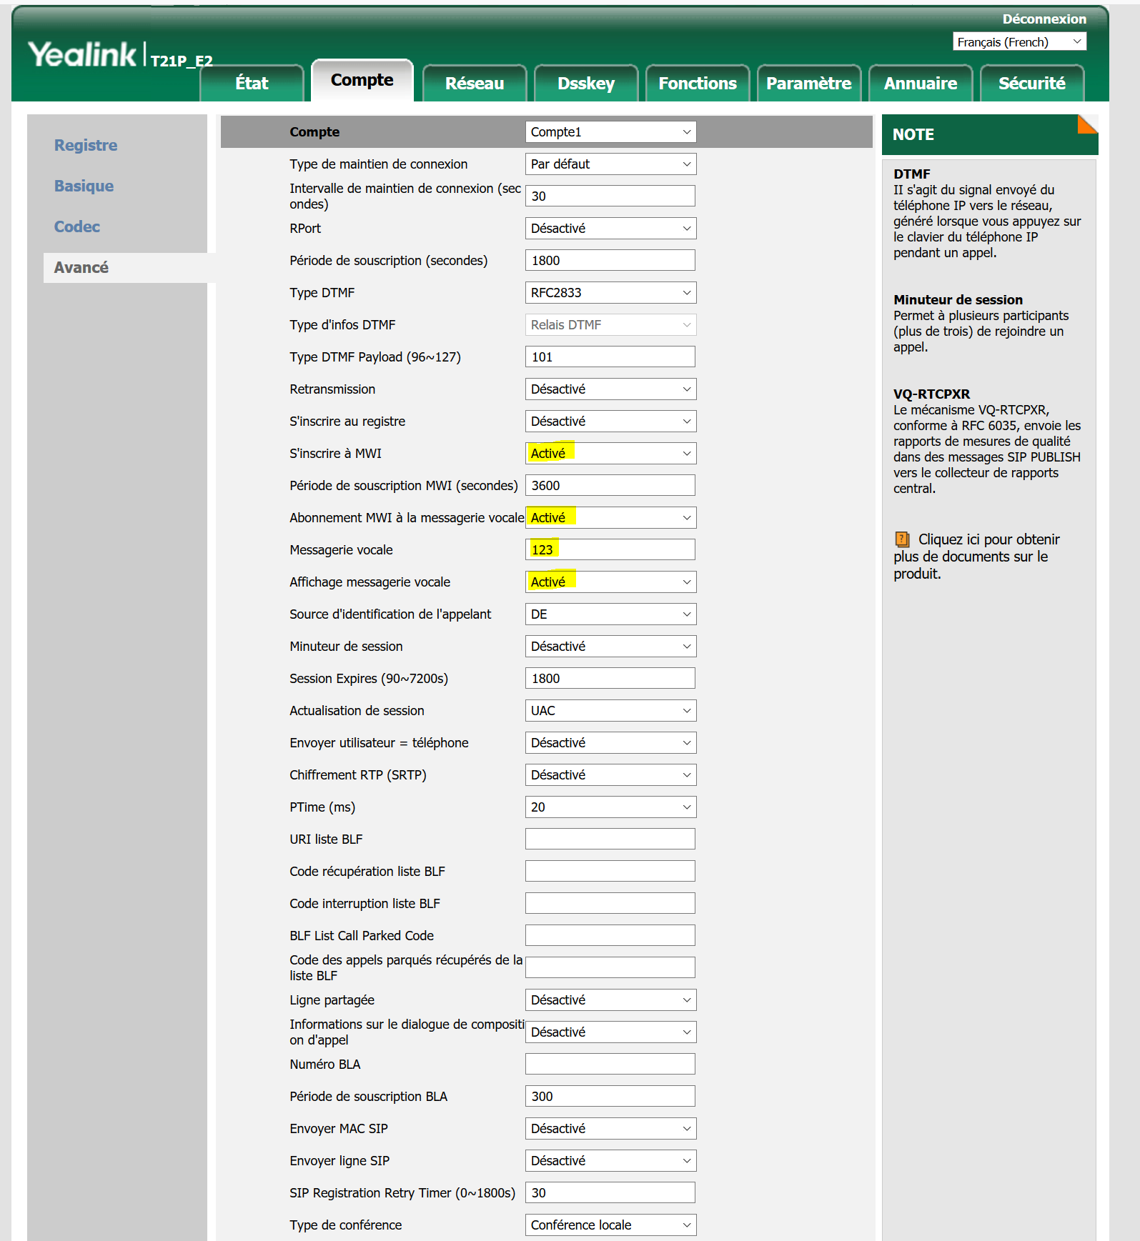Open the Sécurité tab
Screen dimensions: 1140x1241
tap(1031, 84)
